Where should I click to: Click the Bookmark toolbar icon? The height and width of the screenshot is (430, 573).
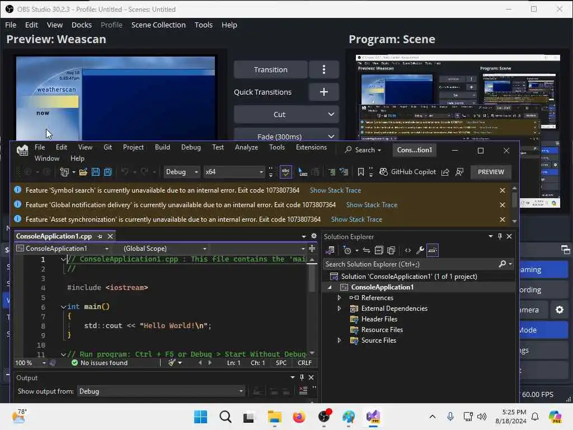click(x=361, y=172)
